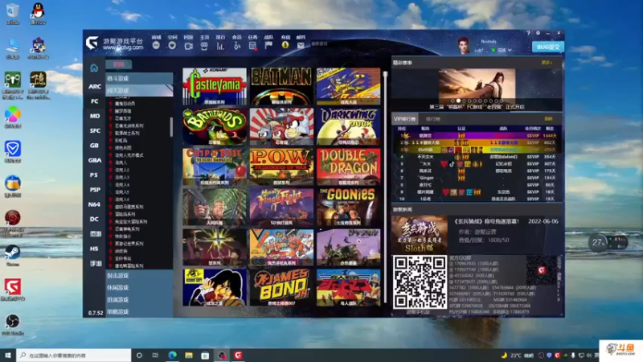Select the FC platform tab
Image resolution: width=643 pixels, height=362 pixels.
point(95,101)
